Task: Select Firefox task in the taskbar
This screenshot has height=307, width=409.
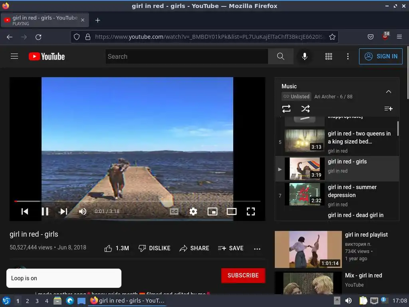Action: (x=127, y=301)
